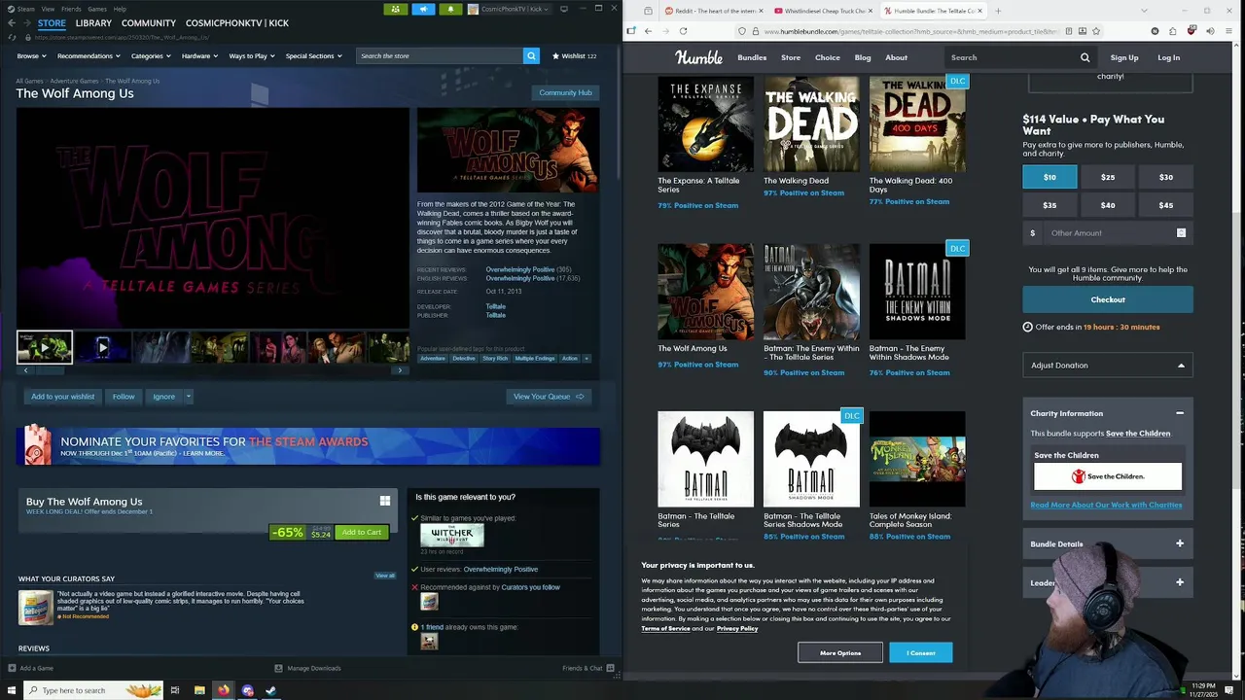Open the View menu in Steam
The image size is (1245, 700).
coord(48,9)
